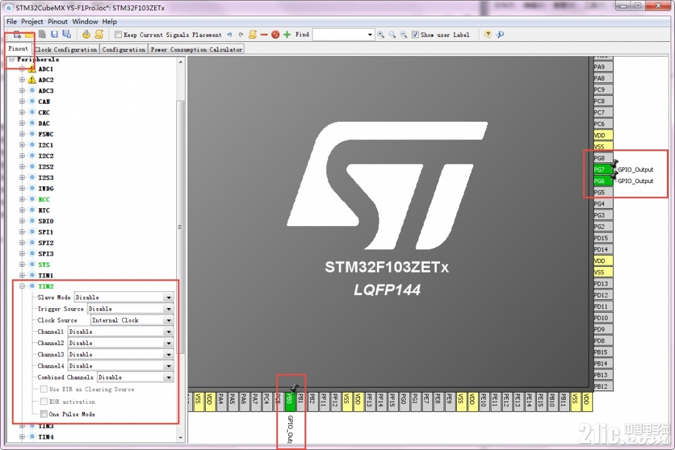Click the first magnifier zoom icon
675x450 pixels.
[x=381, y=34]
